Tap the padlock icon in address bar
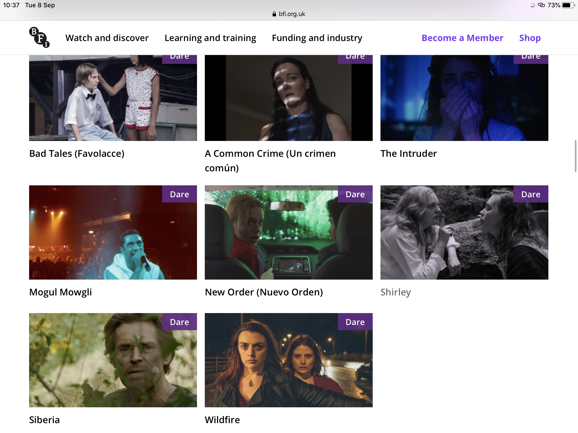The height and width of the screenshot is (433, 578). pos(274,14)
